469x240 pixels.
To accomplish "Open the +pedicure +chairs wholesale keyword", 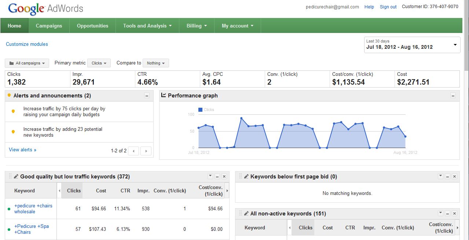I will click(x=33, y=208).
